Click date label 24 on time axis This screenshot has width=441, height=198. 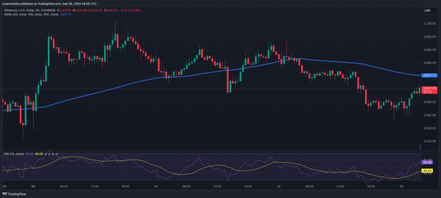[156, 186]
